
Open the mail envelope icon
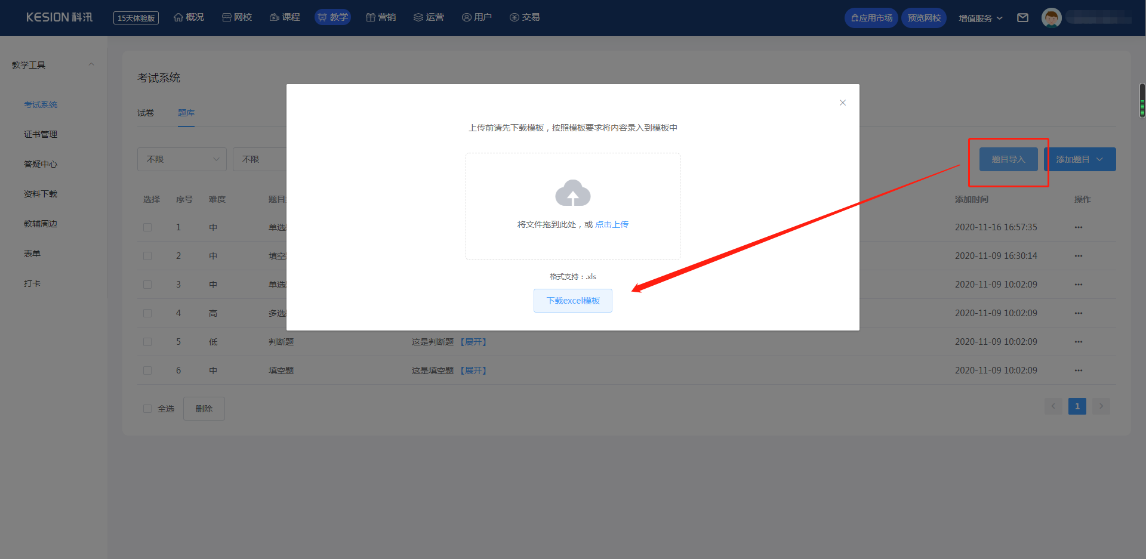pyautogui.click(x=1022, y=18)
